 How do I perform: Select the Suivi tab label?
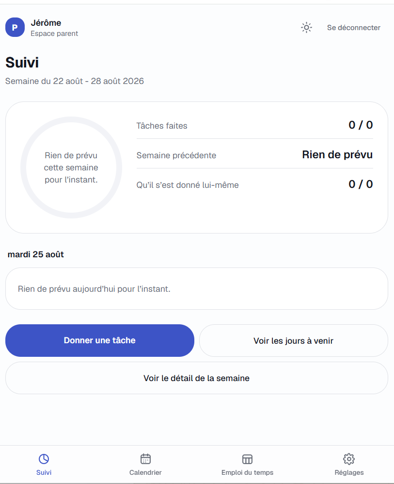pyautogui.click(x=44, y=472)
